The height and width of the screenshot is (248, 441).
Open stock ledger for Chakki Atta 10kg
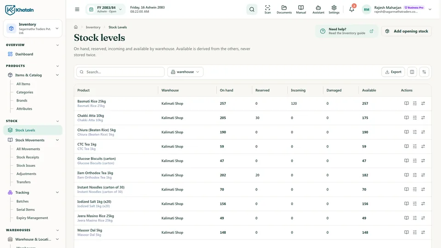407,118
